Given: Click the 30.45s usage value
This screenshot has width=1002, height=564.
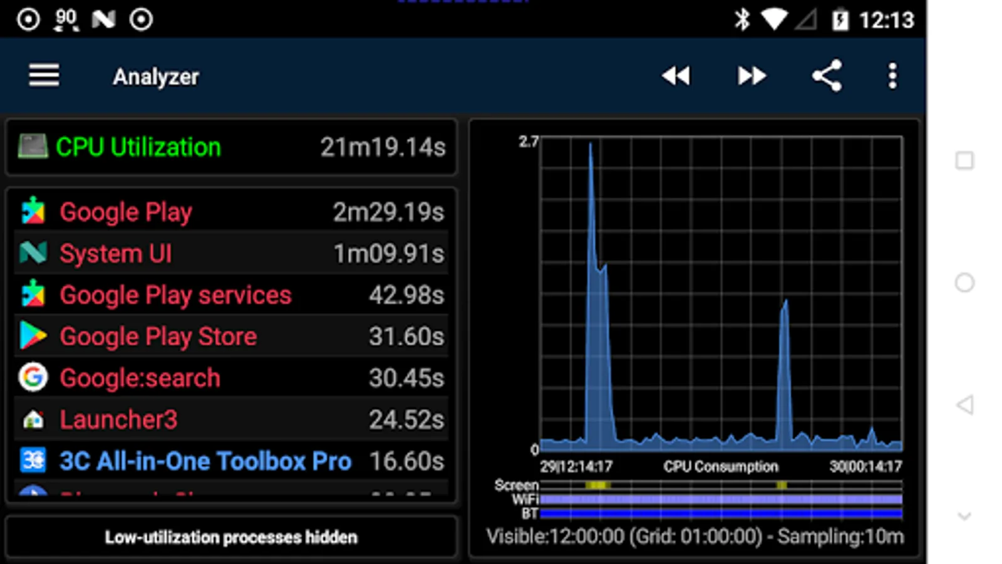Looking at the screenshot, I should [406, 378].
